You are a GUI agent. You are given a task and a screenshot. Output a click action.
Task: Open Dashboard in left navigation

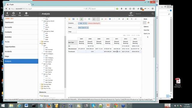pyautogui.click(x=21, y=22)
